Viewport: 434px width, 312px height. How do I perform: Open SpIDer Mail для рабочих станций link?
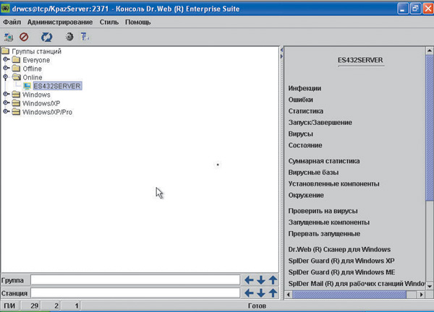[x=356, y=284]
